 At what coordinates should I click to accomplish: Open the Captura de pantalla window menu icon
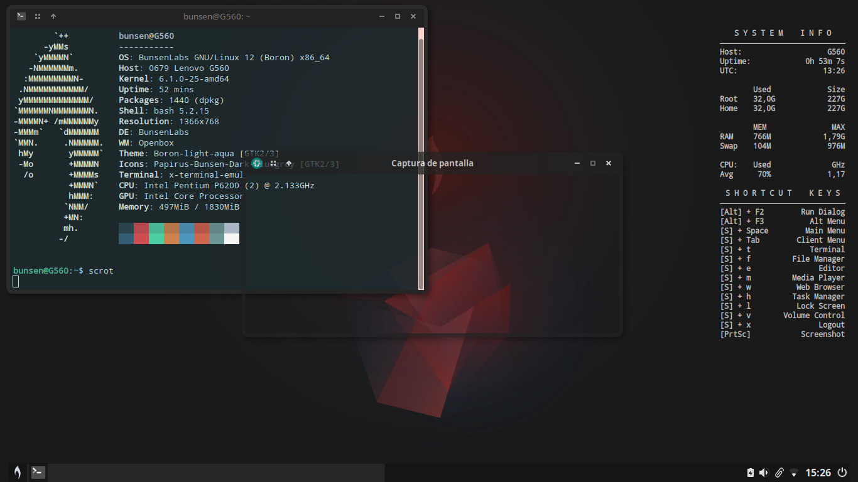pyautogui.click(x=257, y=163)
